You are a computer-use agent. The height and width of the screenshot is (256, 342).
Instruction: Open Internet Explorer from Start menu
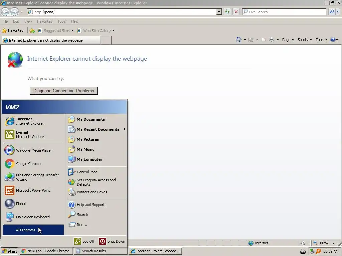tap(34, 121)
